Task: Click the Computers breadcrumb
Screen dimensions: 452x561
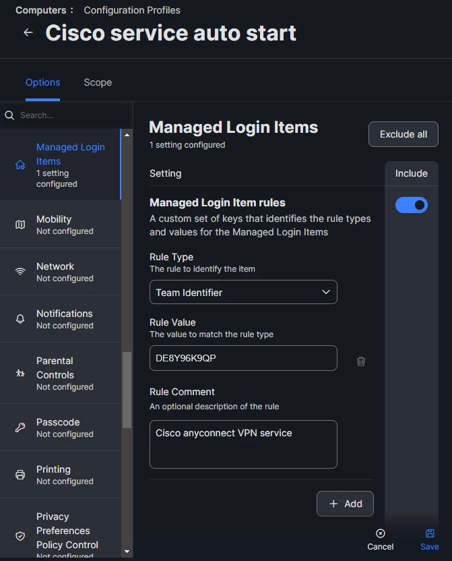Action: tap(40, 10)
